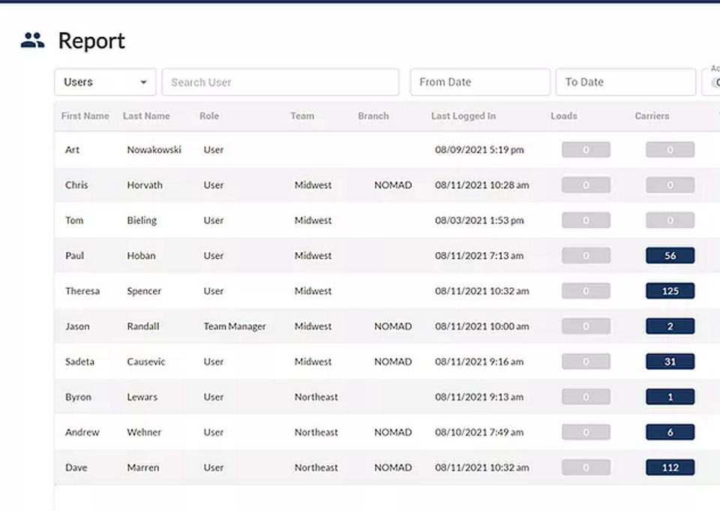Click Paul Hoban's loads 0 badge
Image resolution: width=720 pixels, height=511 pixels.
(x=586, y=255)
